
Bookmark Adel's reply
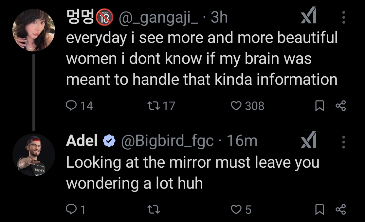point(319,209)
